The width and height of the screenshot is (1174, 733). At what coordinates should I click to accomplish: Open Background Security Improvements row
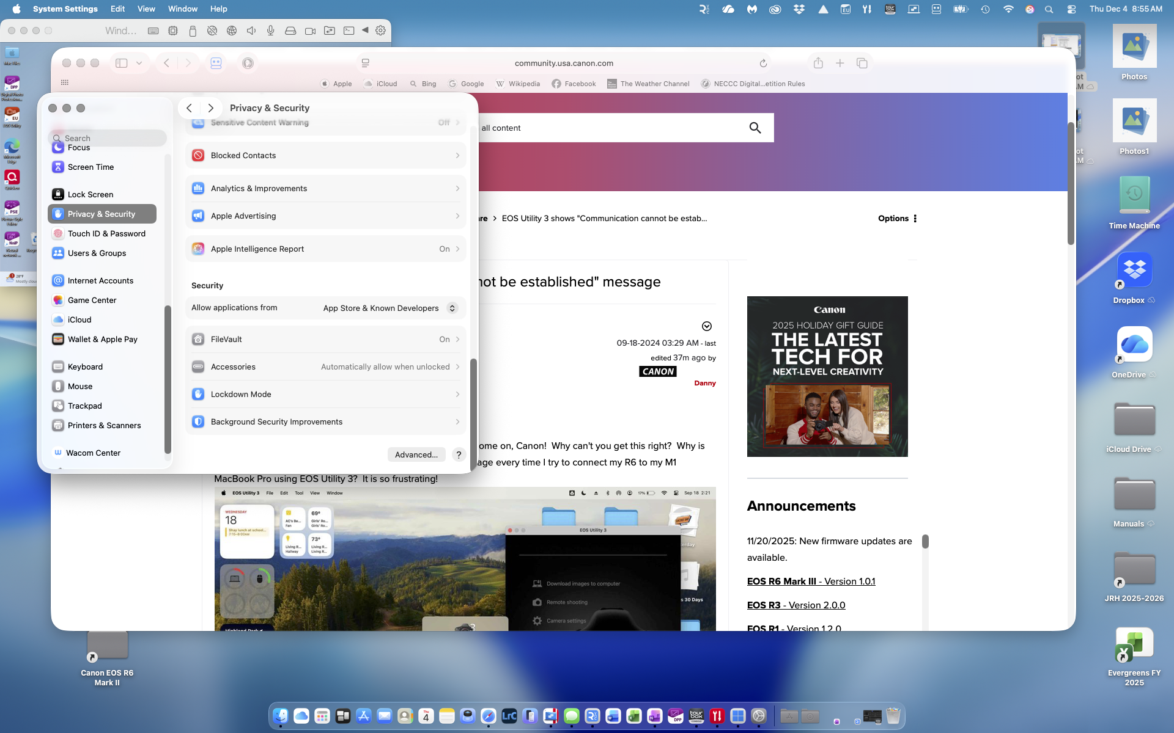pos(326,421)
